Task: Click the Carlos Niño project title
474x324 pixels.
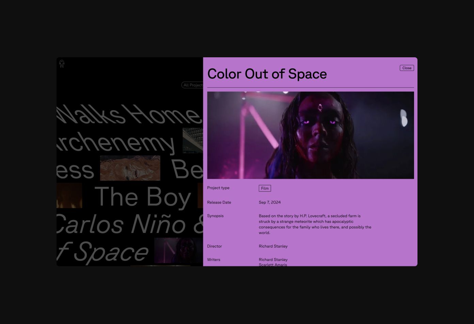Action: tap(130, 224)
